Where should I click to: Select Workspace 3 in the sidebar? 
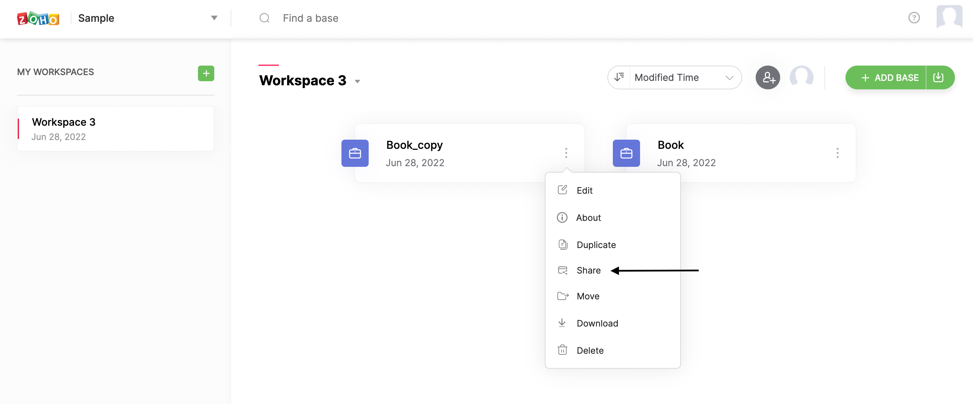[116, 129]
